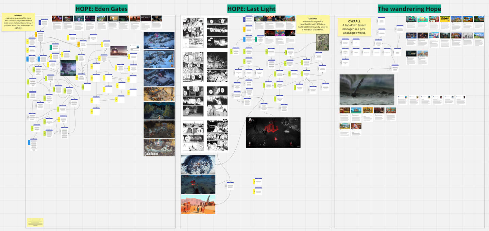Click the orange desert landscape image
The height and width of the screenshot is (231, 489).
(198, 204)
